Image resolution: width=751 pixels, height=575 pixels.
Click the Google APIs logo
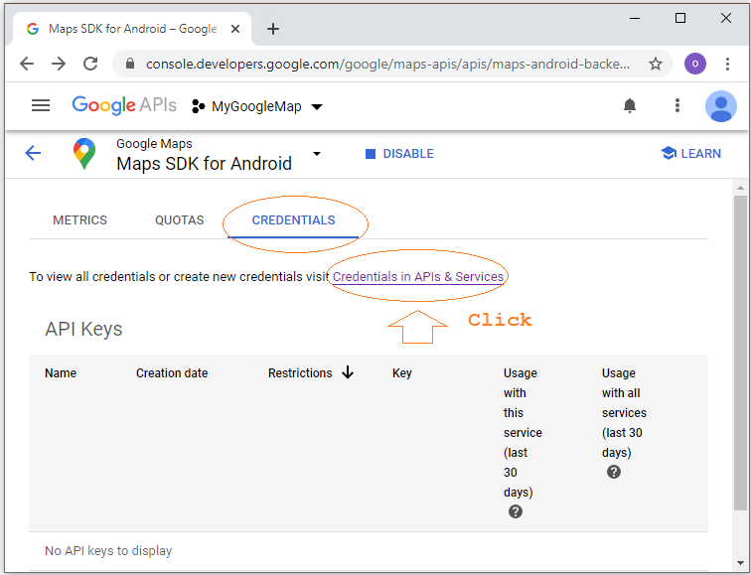point(124,105)
